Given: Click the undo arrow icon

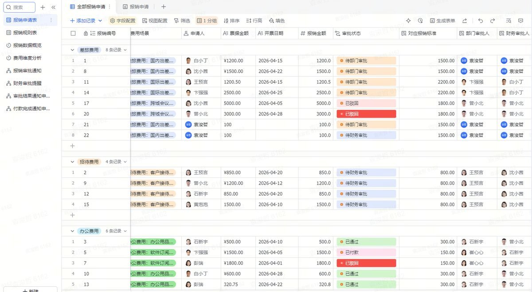Looking at the screenshot, I should pyautogui.click(x=481, y=21).
